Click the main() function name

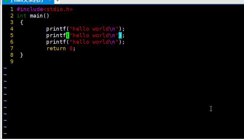[39, 16]
